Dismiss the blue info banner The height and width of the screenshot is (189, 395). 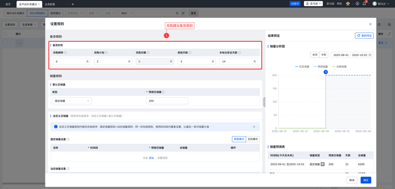click(254, 127)
